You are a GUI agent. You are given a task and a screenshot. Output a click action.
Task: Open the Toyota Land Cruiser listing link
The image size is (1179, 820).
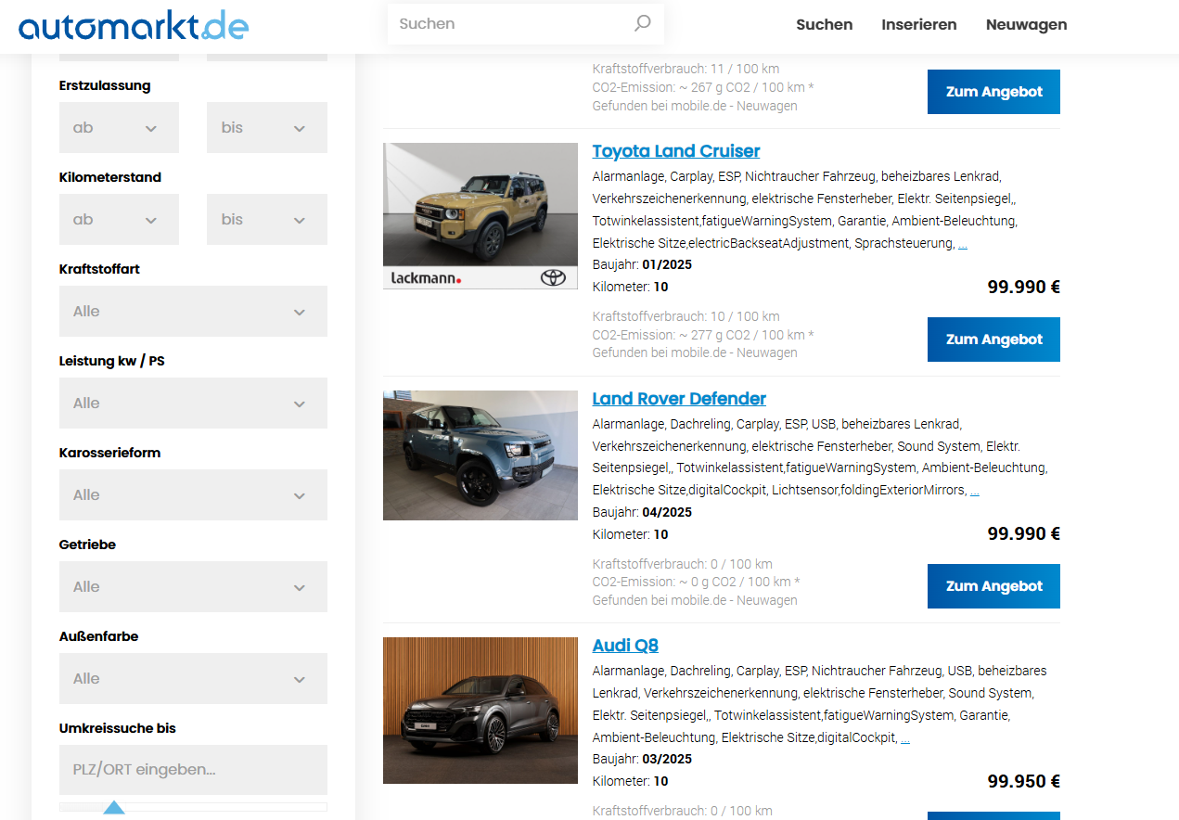point(676,151)
